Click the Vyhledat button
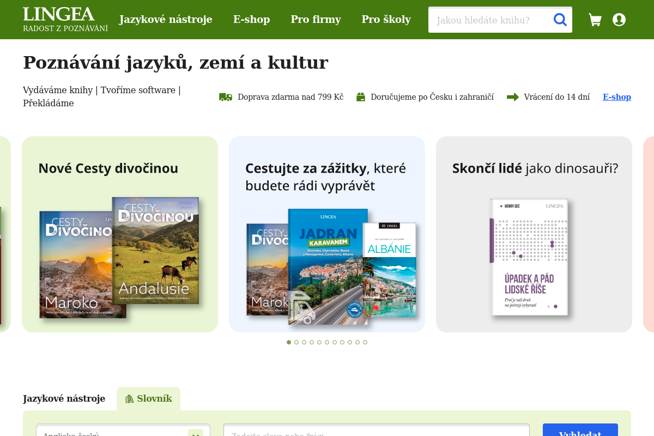Image resolution: width=654 pixels, height=436 pixels. click(580, 430)
